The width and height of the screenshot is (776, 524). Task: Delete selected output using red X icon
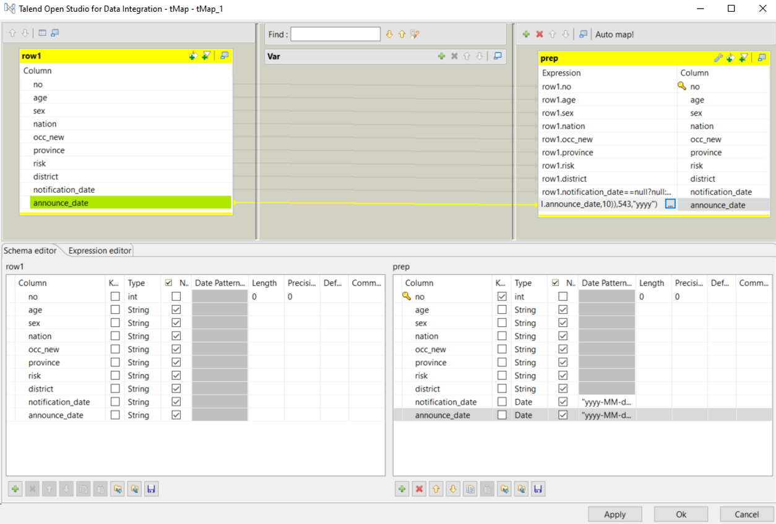539,34
